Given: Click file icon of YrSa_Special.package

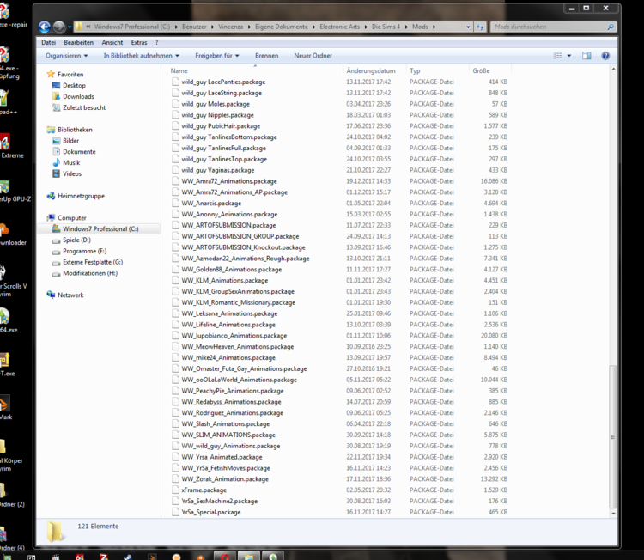Looking at the screenshot, I should tap(175, 512).
